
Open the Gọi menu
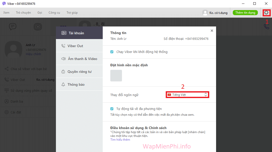click(x=40, y=13)
